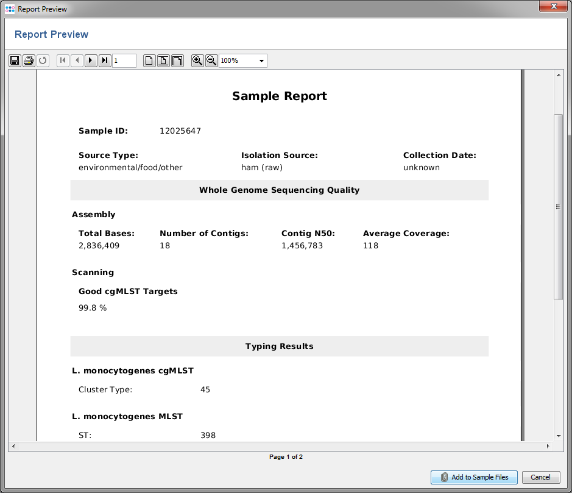Image resolution: width=572 pixels, height=493 pixels.
Task: Click the vertical scrollbar down arrow
Action: pos(559,436)
